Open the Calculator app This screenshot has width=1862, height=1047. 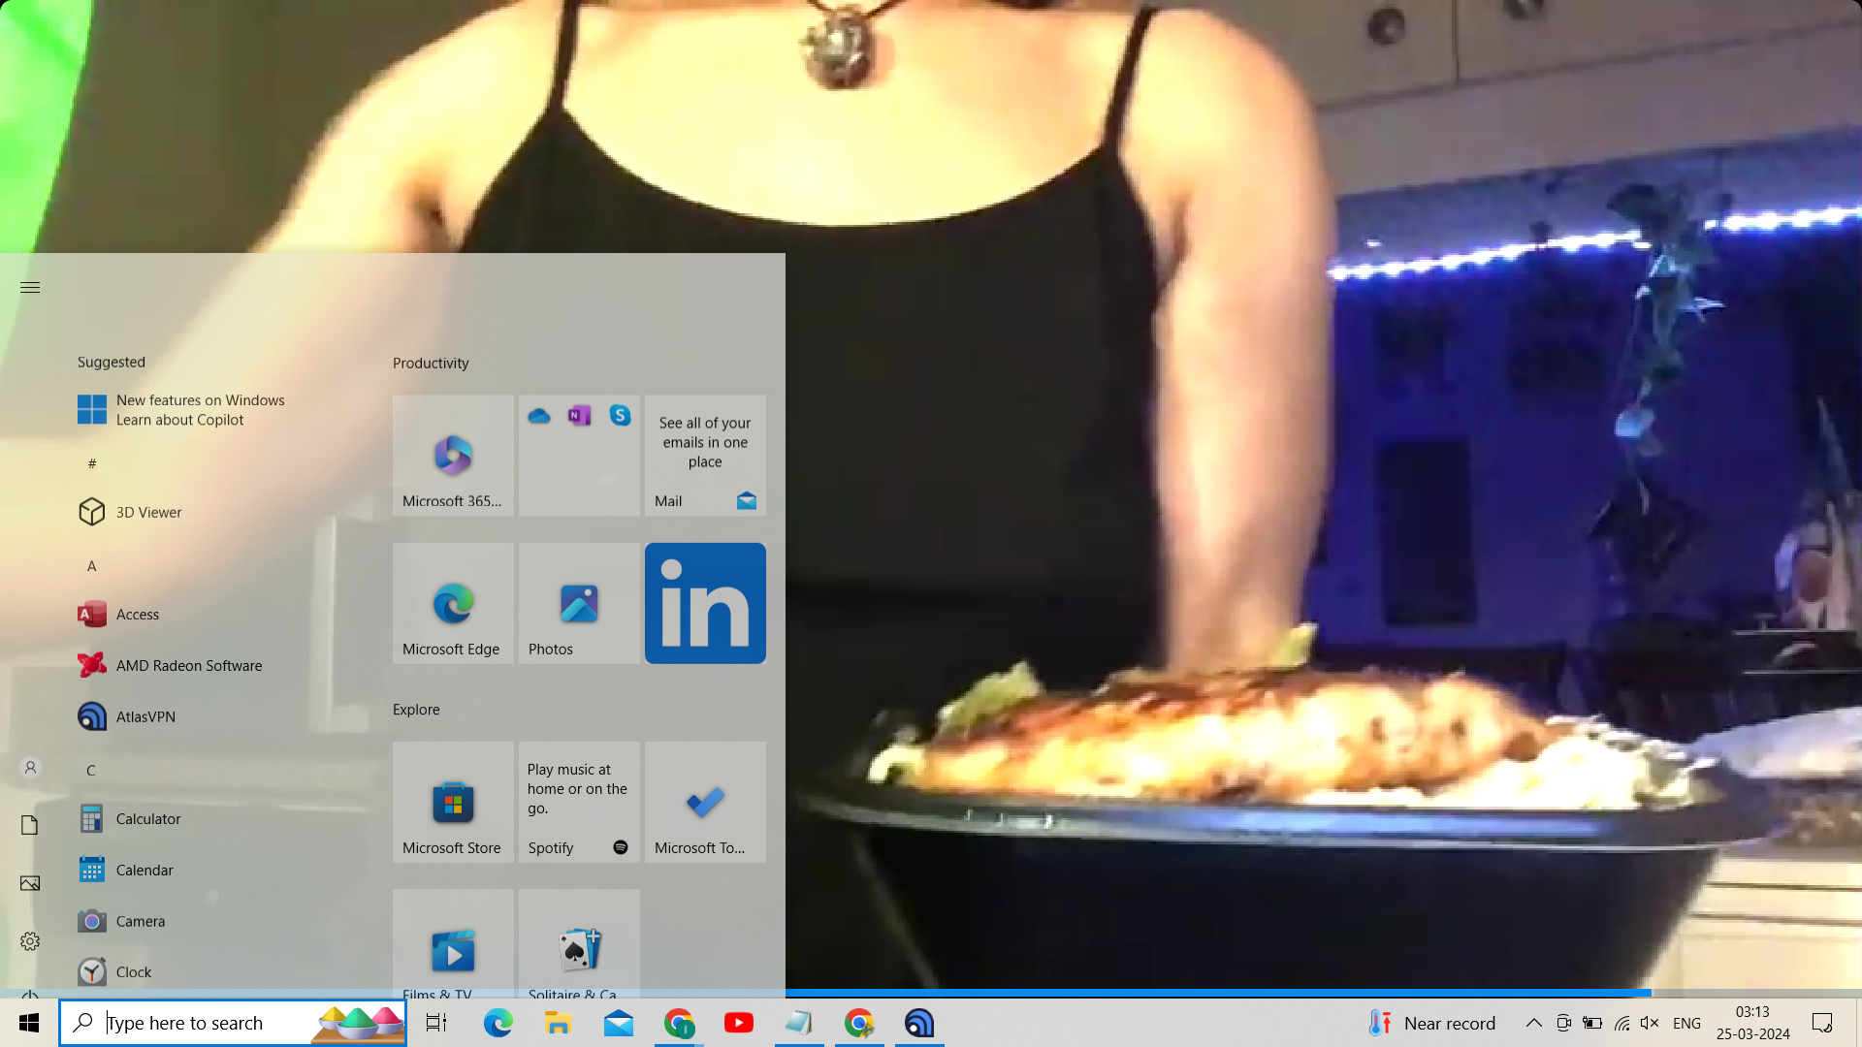coord(129,819)
